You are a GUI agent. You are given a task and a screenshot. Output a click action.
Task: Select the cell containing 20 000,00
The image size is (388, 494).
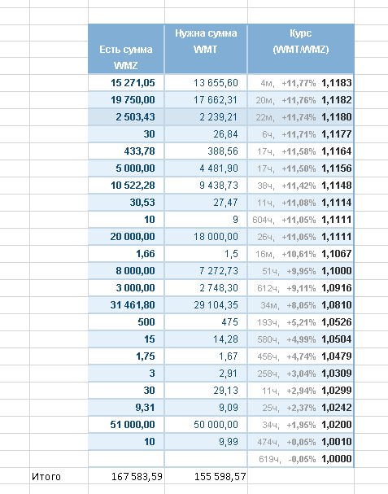point(126,236)
